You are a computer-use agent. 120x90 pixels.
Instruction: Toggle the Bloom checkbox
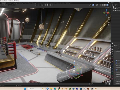116,63
